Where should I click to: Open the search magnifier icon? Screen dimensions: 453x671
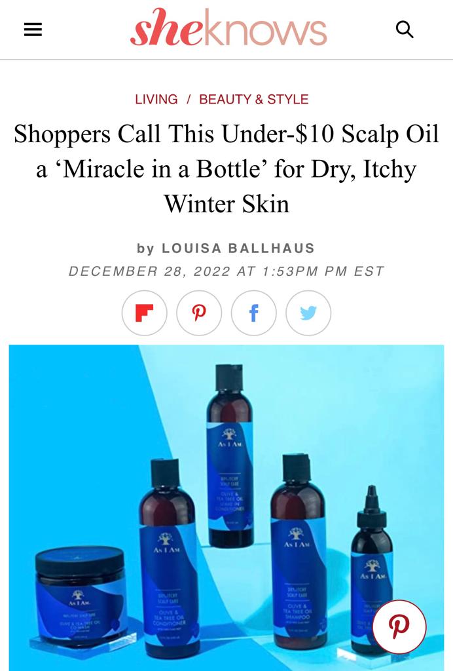point(405,29)
